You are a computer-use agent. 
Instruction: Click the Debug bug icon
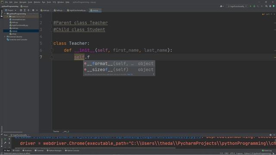(254, 6)
